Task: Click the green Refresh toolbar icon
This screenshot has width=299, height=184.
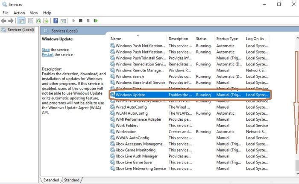Action: 38,21
